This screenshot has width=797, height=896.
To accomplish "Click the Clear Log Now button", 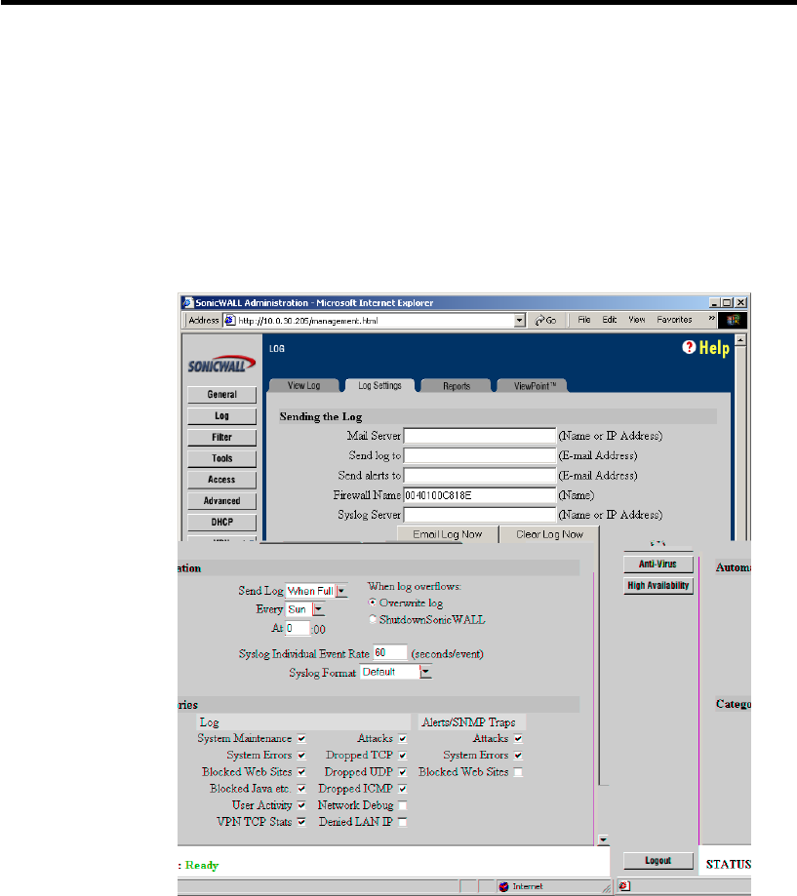I will 549,534.
